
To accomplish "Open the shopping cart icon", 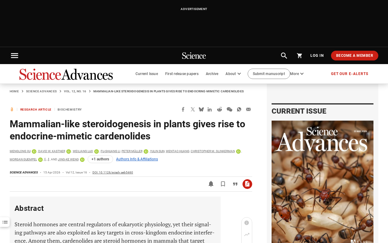I will point(299,56).
